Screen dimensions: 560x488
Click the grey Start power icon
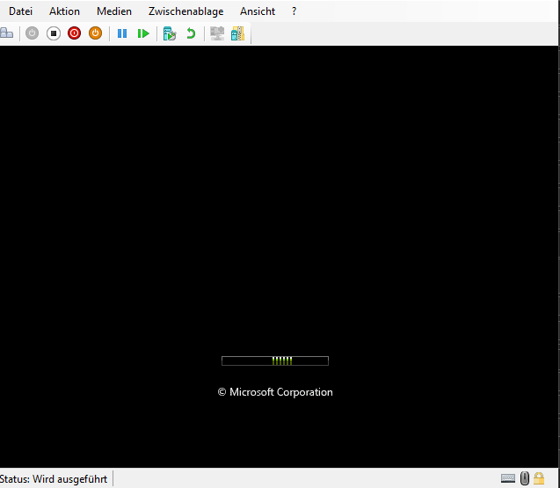pos(33,33)
